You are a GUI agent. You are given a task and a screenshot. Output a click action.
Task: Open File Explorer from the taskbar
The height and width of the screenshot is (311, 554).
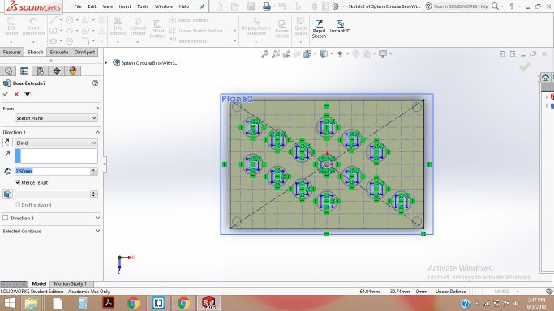pos(31,303)
